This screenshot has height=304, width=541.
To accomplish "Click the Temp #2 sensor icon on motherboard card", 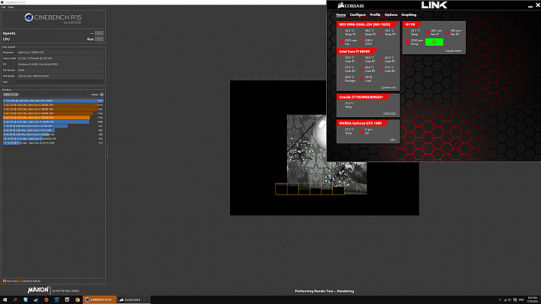I will pyautogui.click(x=361, y=32).
